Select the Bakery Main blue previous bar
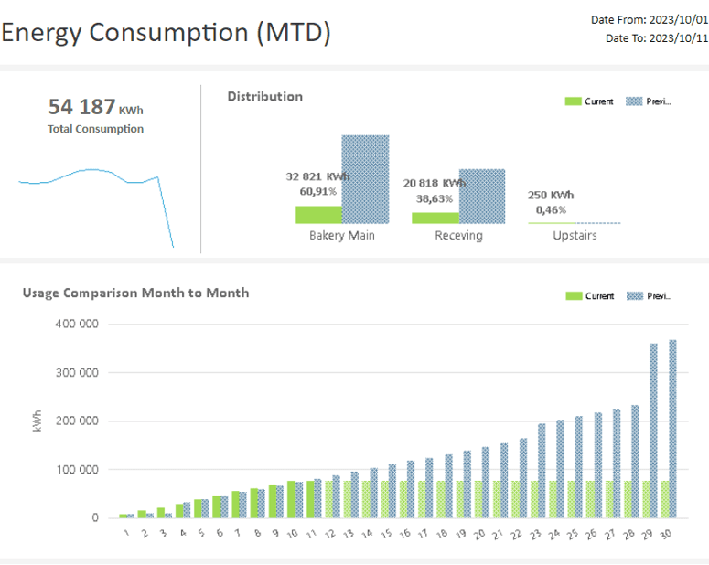 click(x=365, y=179)
